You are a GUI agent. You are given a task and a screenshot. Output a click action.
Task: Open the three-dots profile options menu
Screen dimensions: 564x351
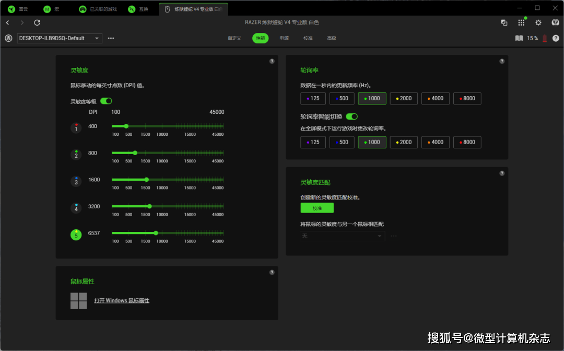coord(111,38)
